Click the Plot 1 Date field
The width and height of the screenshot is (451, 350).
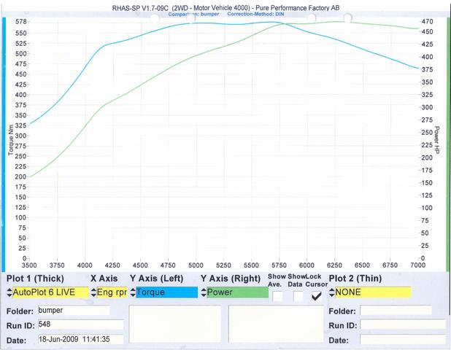click(80, 340)
